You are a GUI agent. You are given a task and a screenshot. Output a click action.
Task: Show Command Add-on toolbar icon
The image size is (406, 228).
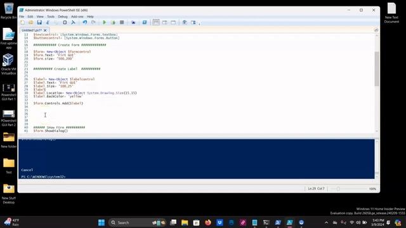193,23
